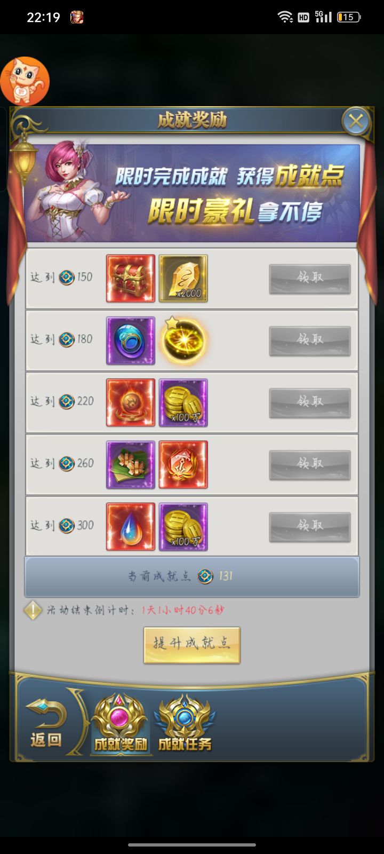Claim the 220 points reward with 领取
Viewport: 384px width, 854px height.
[310, 402]
